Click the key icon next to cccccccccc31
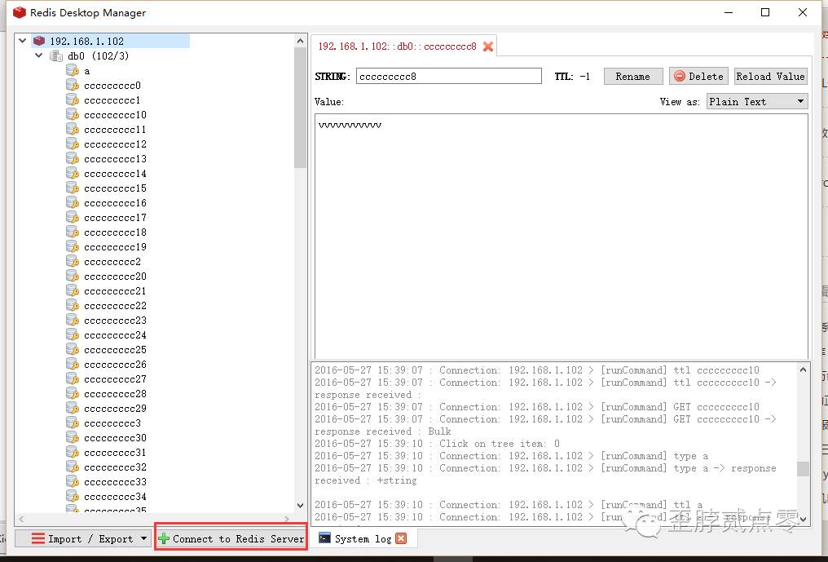The height and width of the screenshot is (562, 828). 73,452
